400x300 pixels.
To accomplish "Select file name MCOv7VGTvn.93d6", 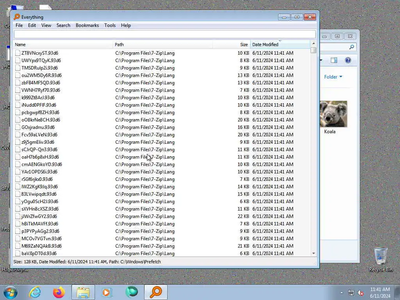I will click(41, 239).
